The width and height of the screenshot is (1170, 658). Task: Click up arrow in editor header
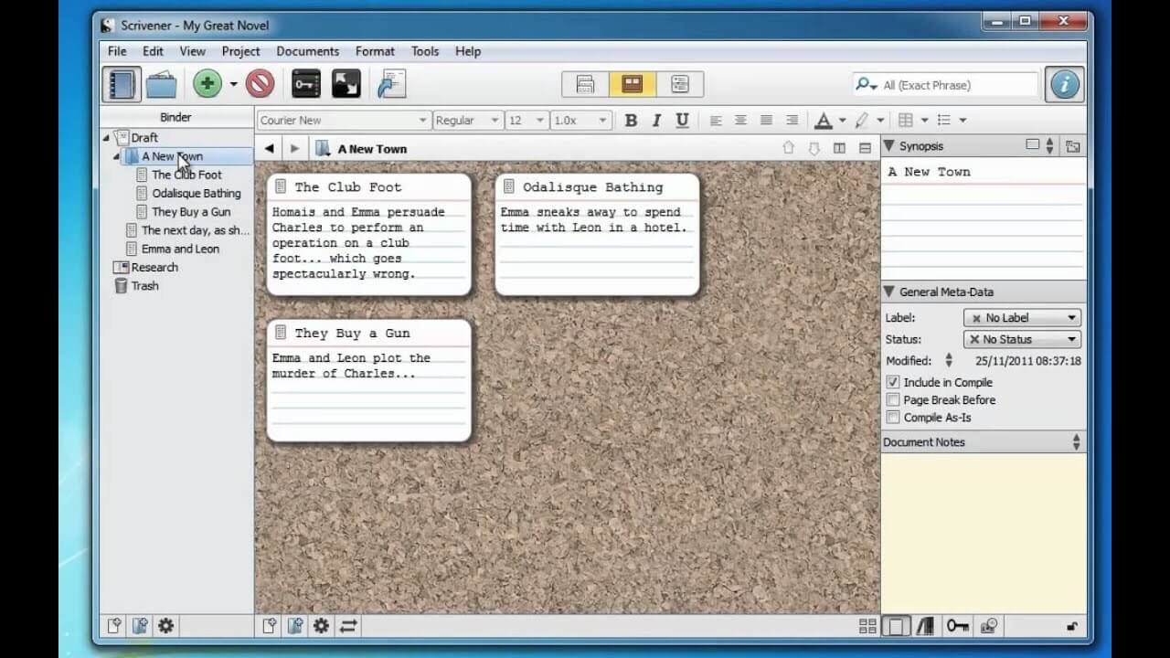tap(788, 148)
